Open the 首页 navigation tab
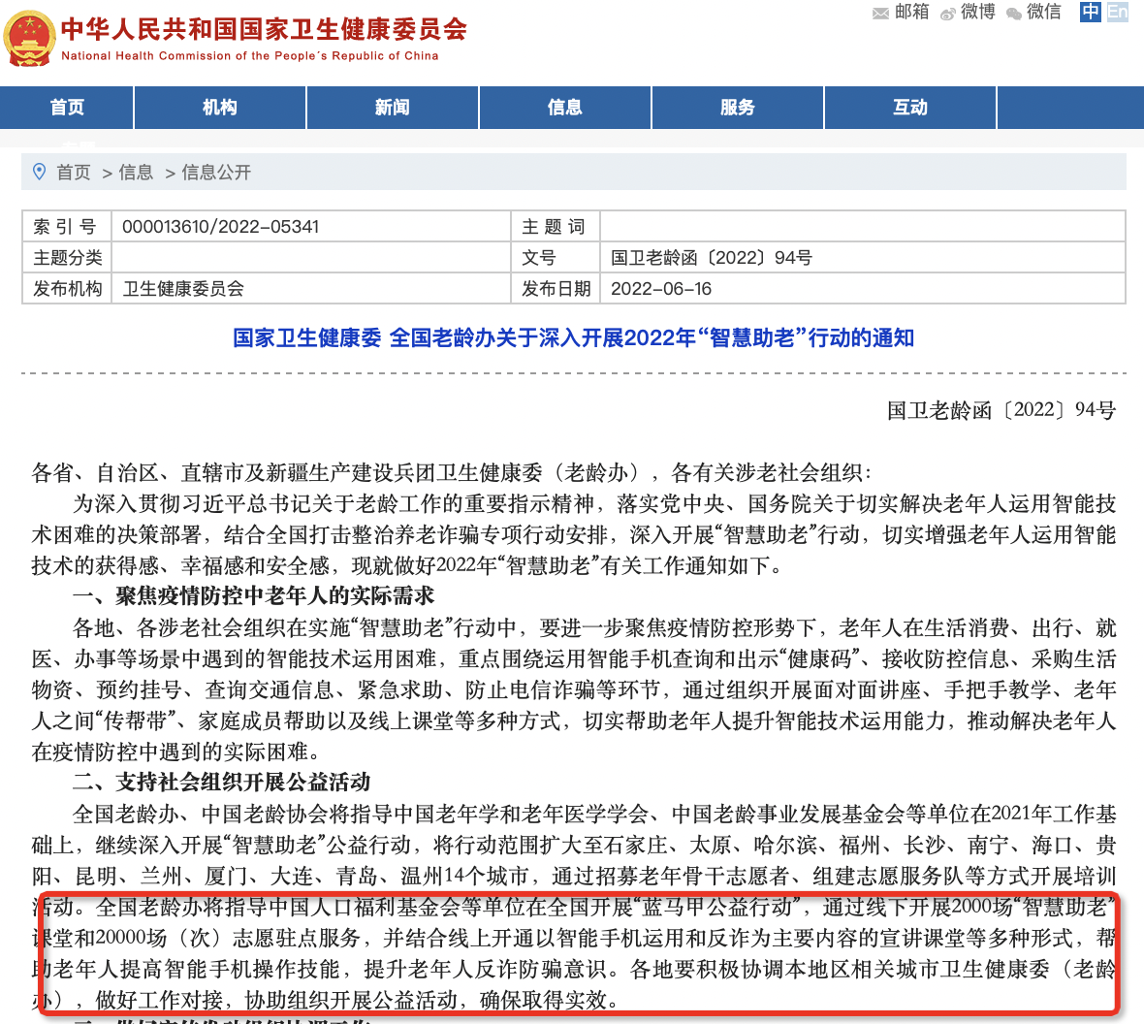This screenshot has width=1144, height=1024. (67, 108)
